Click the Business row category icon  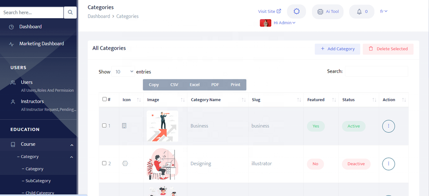124,126
